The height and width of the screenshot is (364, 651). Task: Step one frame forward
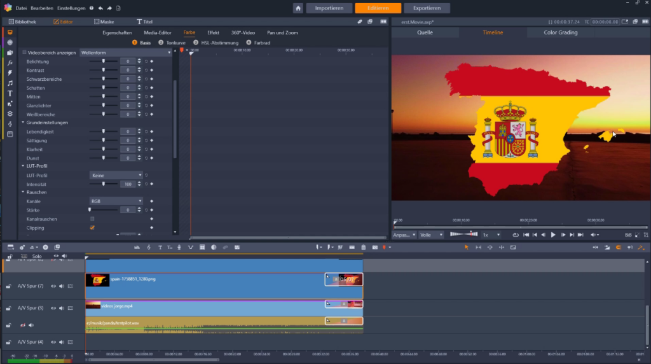[563, 235]
